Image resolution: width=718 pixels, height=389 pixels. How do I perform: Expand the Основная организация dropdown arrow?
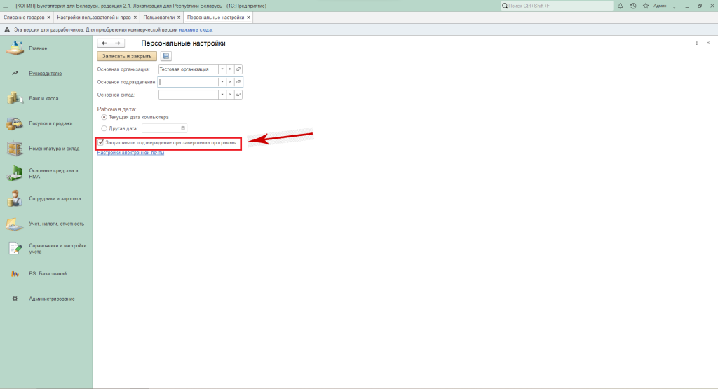click(x=222, y=69)
